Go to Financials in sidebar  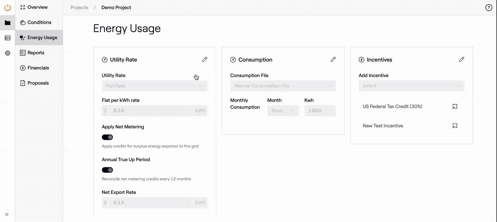click(x=38, y=68)
